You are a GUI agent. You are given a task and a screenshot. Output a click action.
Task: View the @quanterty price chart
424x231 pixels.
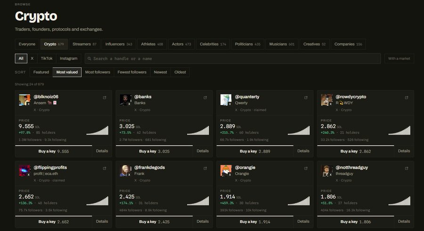[299, 131]
